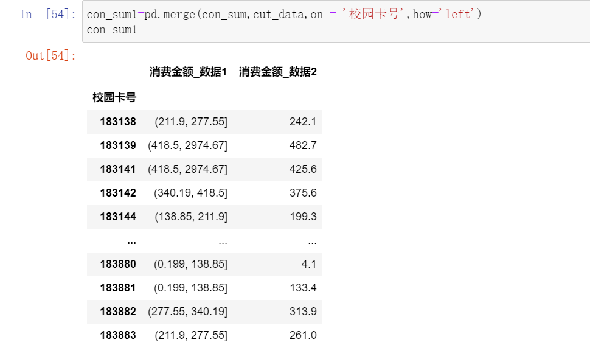This screenshot has height=345, width=590.
Task: Select the In [54] prompt label
Action: point(48,14)
